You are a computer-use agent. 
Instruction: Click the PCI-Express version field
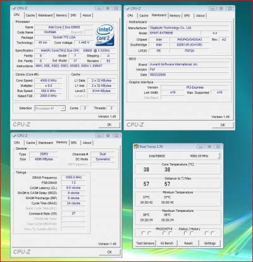[x=195, y=88]
